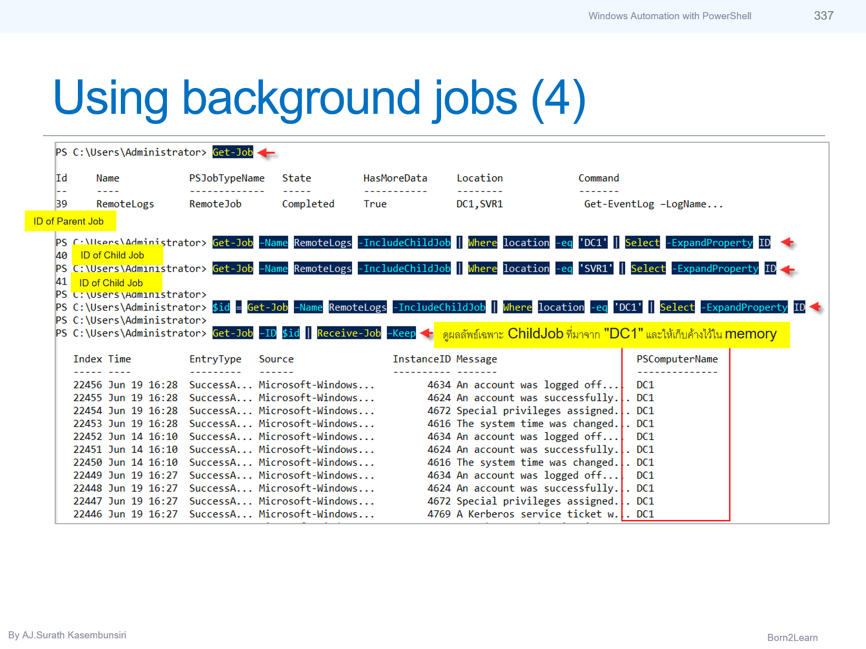Click the 'Receive-Job' command text
Viewport: 866px width, 649px height.
349,333
